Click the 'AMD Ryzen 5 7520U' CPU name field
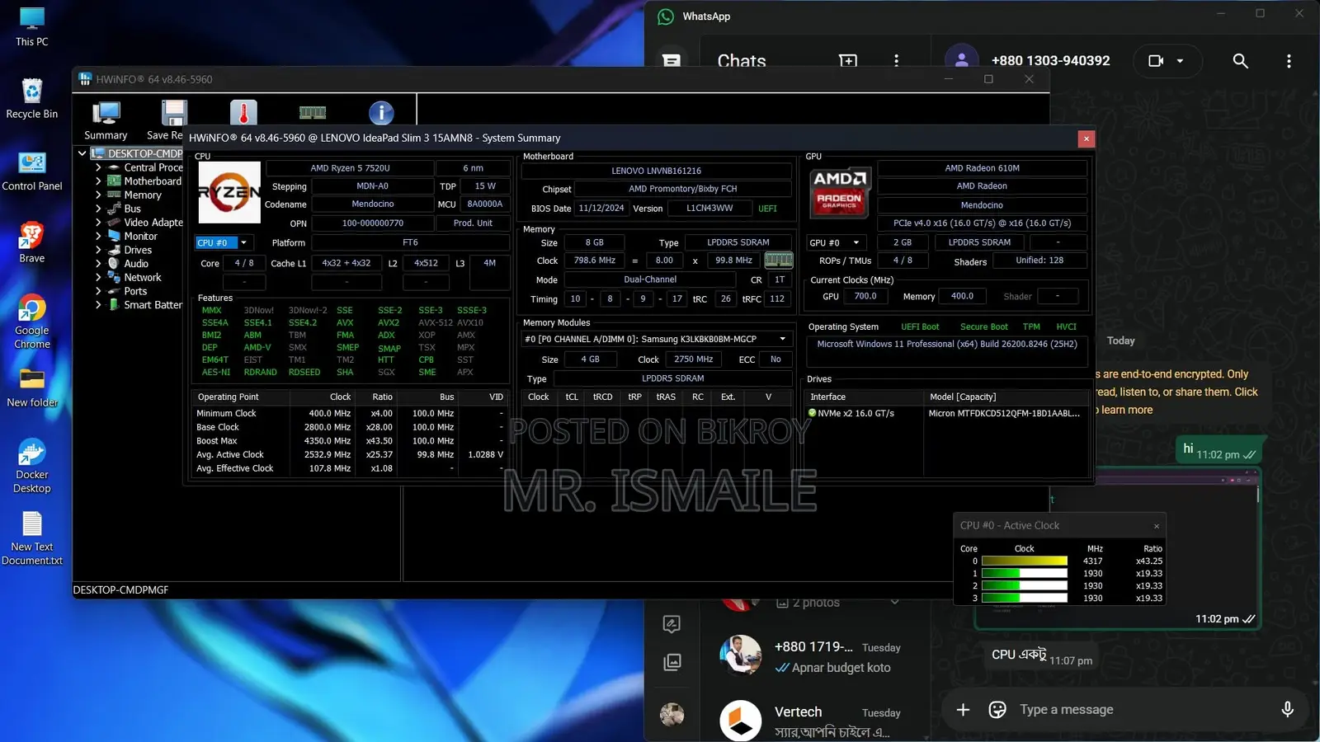The height and width of the screenshot is (742, 1320). tap(350, 168)
